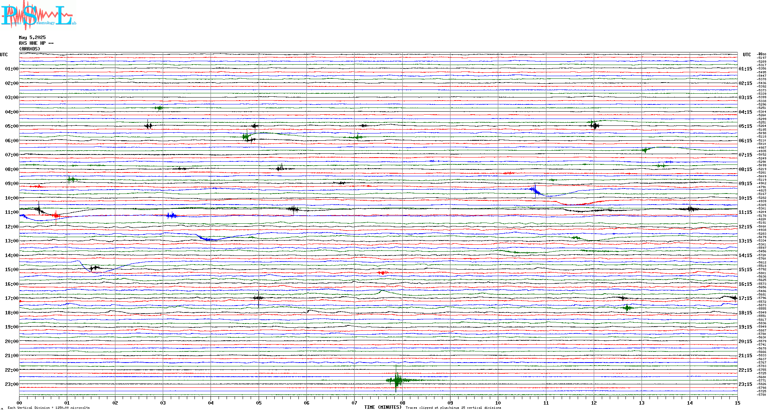Click the '05:00' hour label
The image size is (768, 413).
[x=12, y=126]
